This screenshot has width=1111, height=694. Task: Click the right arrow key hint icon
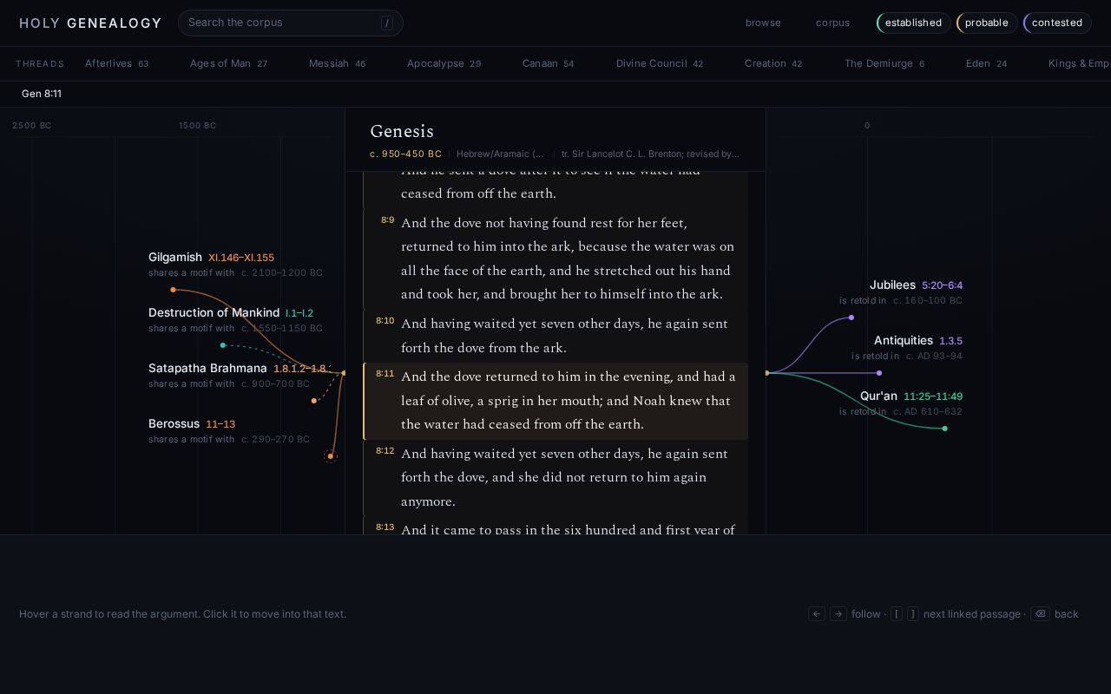tap(838, 614)
